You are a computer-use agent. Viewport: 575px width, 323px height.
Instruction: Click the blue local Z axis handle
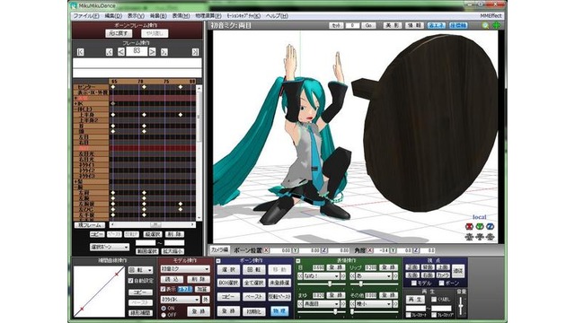[491, 227]
